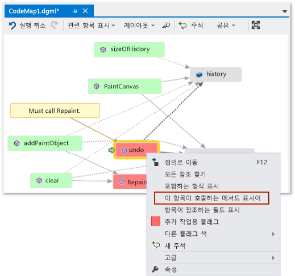Expand the 고급 submenu arrow

pyautogui.click(x=273, y=258)
